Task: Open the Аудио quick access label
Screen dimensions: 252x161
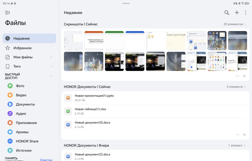Action: (x=21, y=114)
